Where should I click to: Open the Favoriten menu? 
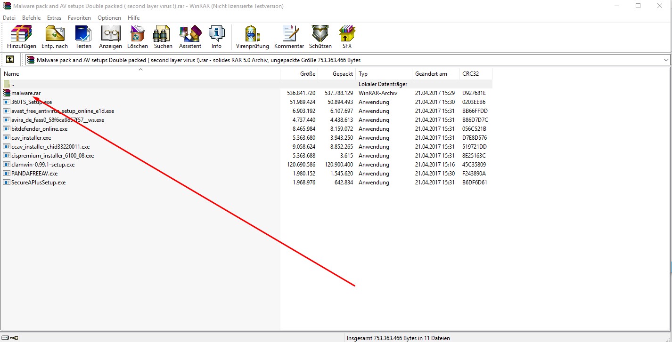coord(80,18)
